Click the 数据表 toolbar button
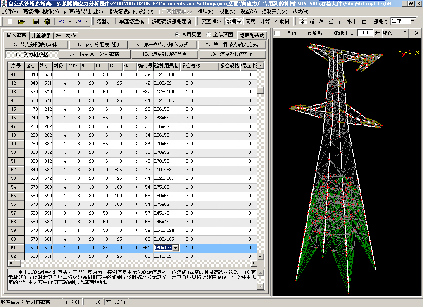This screenshot has width=423, height=307. [x=234, y=21]
